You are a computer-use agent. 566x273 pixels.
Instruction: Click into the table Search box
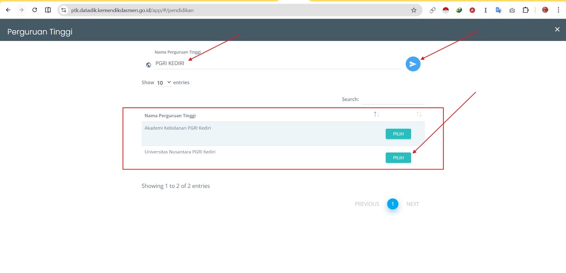393,99
